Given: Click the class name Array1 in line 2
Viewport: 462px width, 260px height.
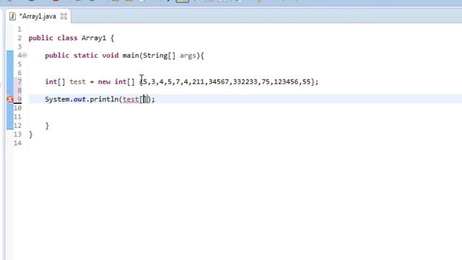Looking at the screenshot, I should click(x=94, y=38).
